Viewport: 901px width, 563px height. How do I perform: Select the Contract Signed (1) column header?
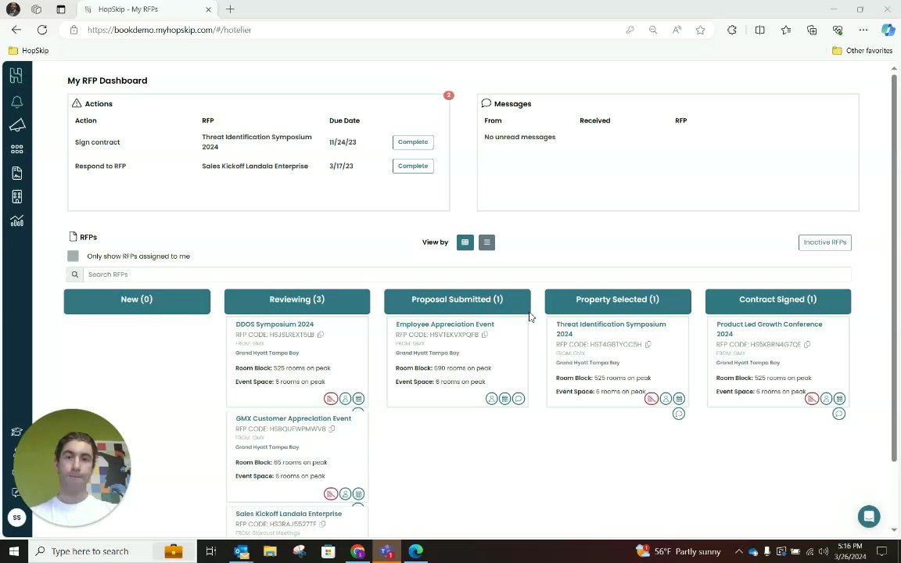coord(778,301)
